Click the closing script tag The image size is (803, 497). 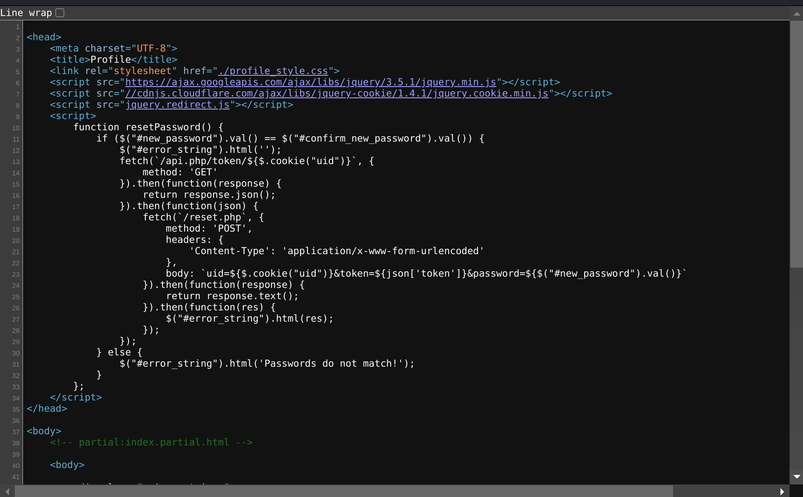76,397
